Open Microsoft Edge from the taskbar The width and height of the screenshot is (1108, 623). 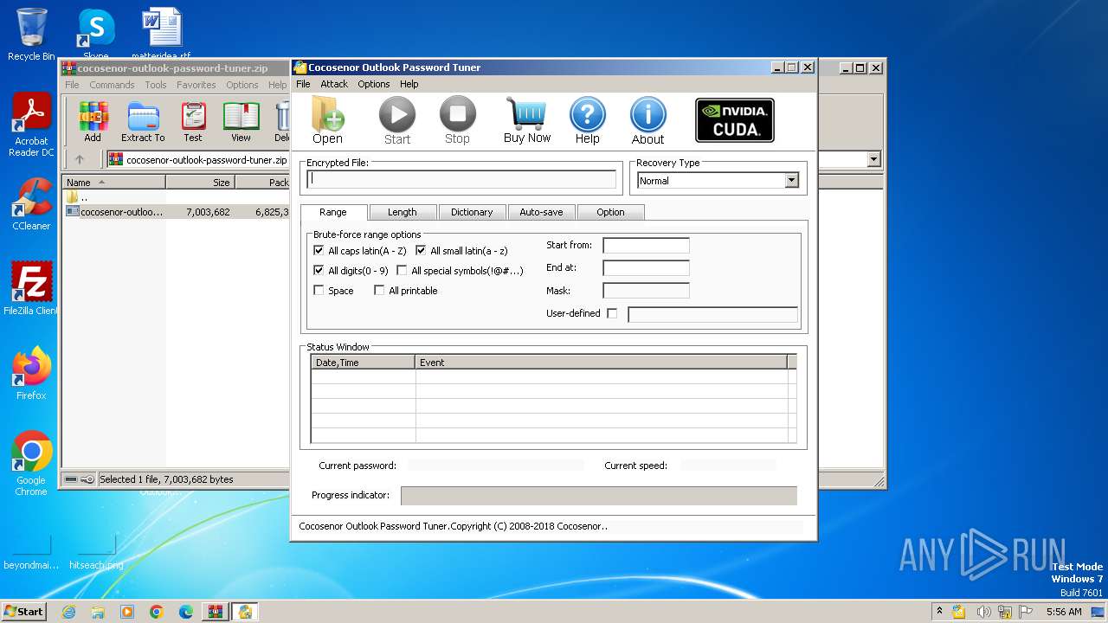coord(186,612)
